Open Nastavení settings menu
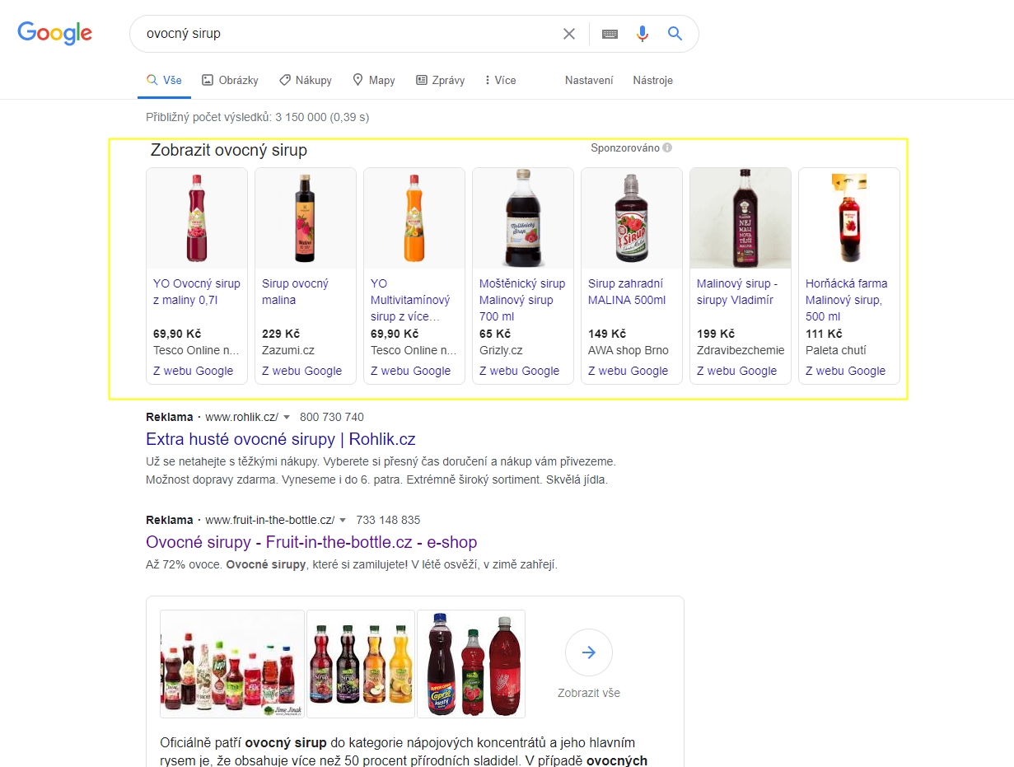This screenshot has height=767, width=1014. tap(589, 80)
